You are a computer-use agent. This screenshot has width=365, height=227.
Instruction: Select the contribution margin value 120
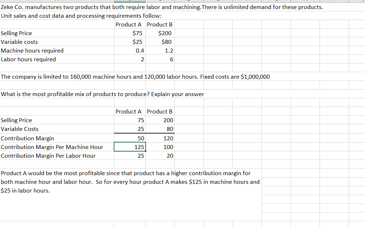160,138
